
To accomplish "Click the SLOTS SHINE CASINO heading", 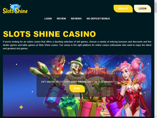I will (x=49, y=34).
